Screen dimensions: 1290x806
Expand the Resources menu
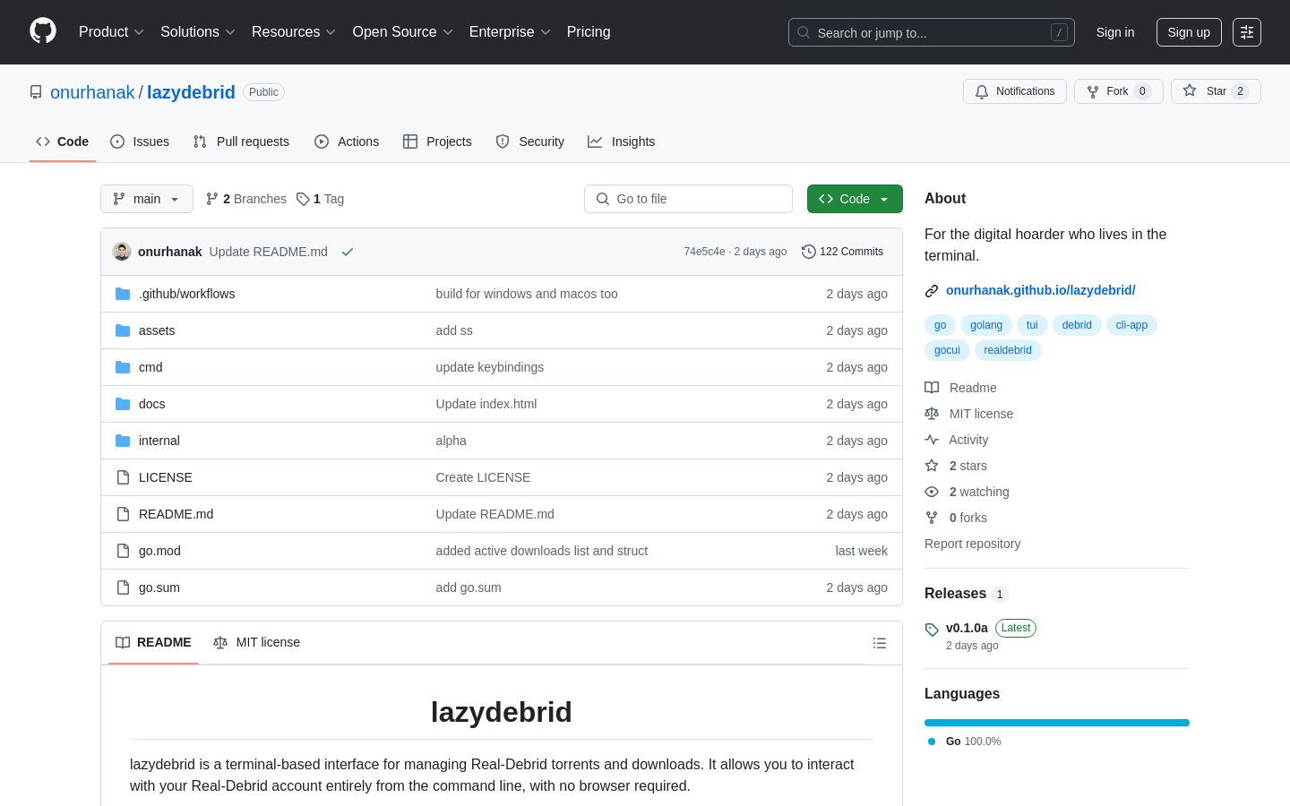pos(294,32)
